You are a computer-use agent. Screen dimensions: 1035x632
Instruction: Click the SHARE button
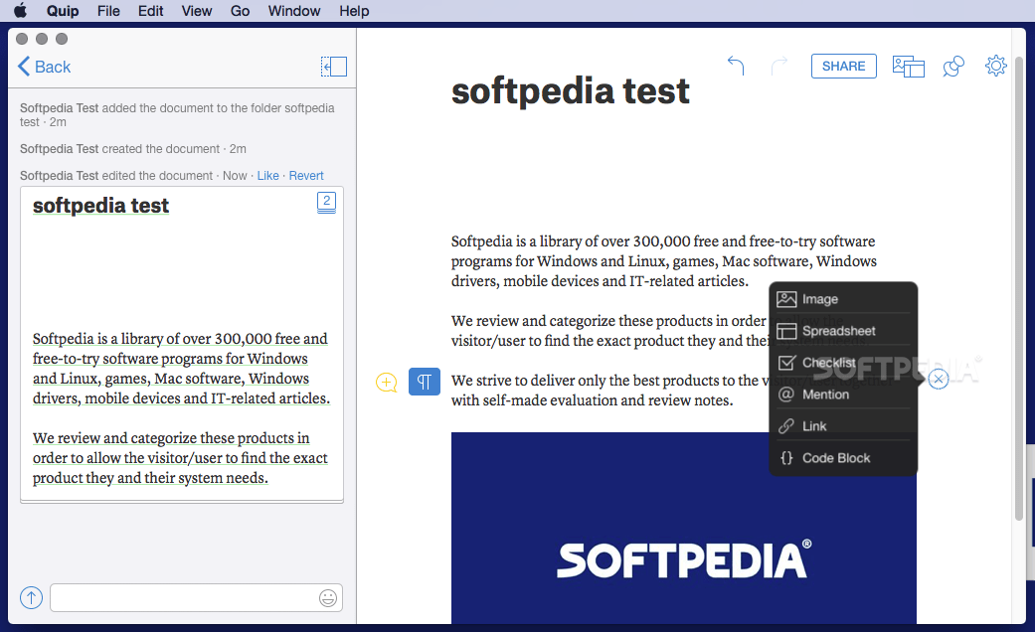[843, 66]
